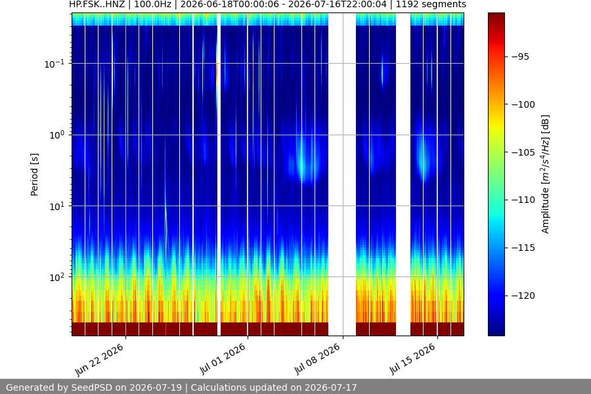Click the 'Jul 15 2026' date label
The width and height of the screenshot is (591, 394).
pos(413,359)
